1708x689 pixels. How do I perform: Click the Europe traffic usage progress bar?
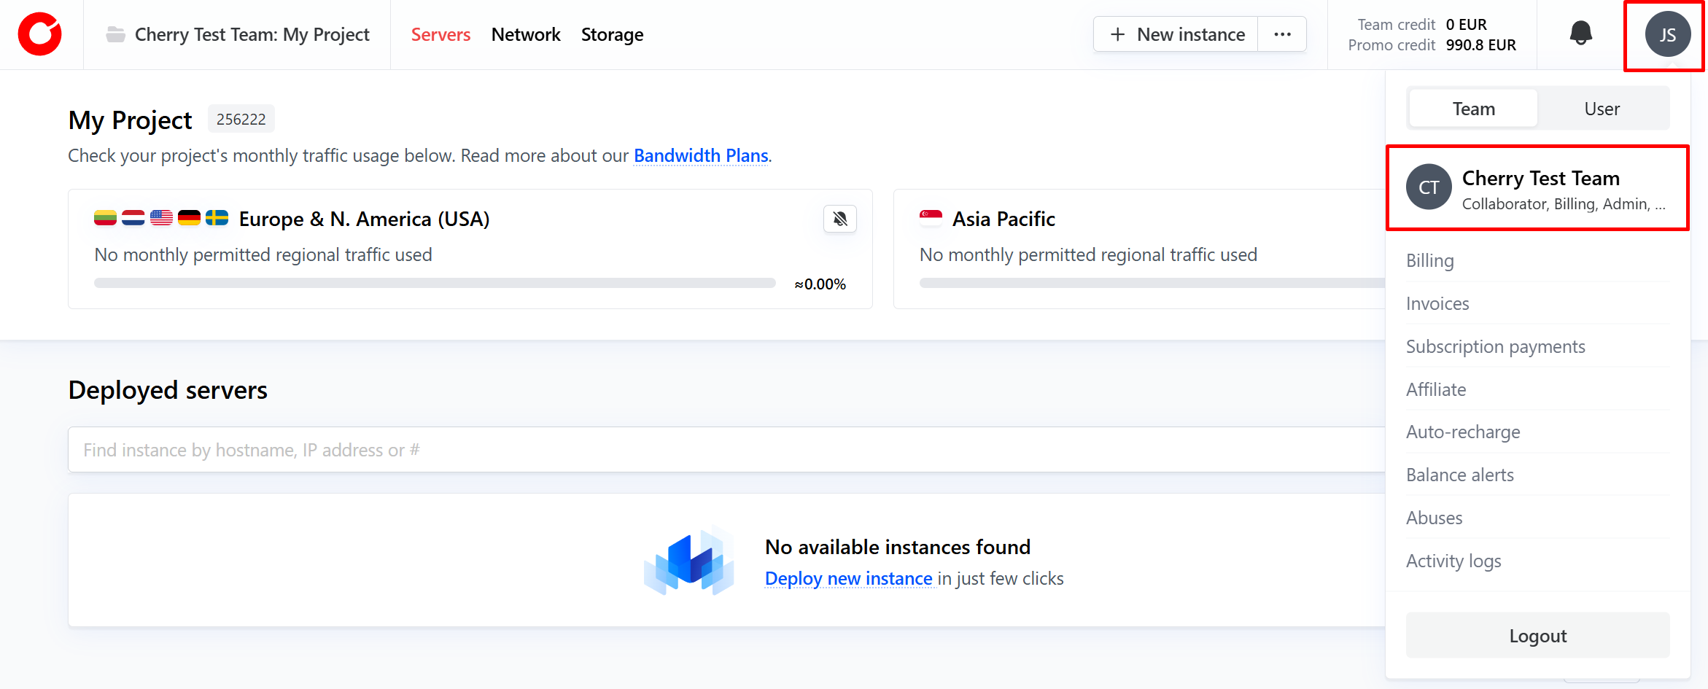(435, 284)
